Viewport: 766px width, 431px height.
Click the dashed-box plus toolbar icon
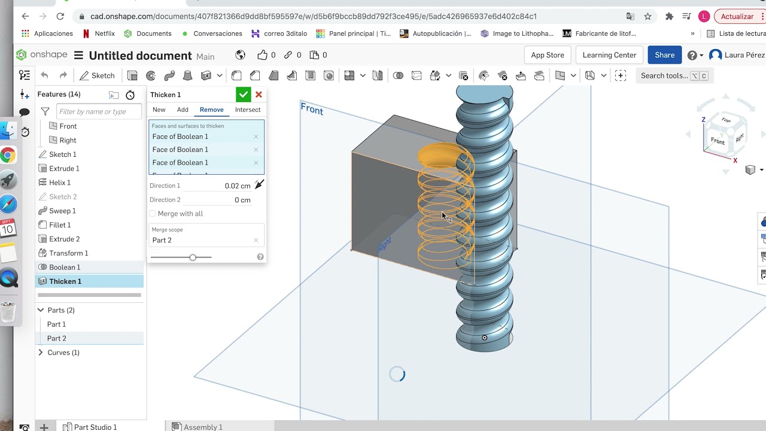[621, 75]
